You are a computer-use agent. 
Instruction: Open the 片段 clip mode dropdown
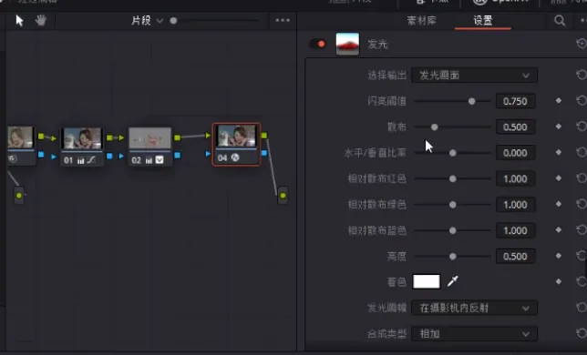click(147, 21)
